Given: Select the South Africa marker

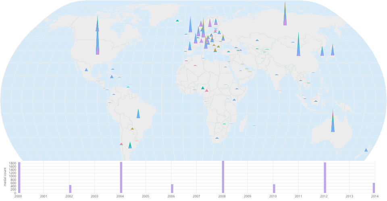Looking at the screenshot, I should point(217,138).
